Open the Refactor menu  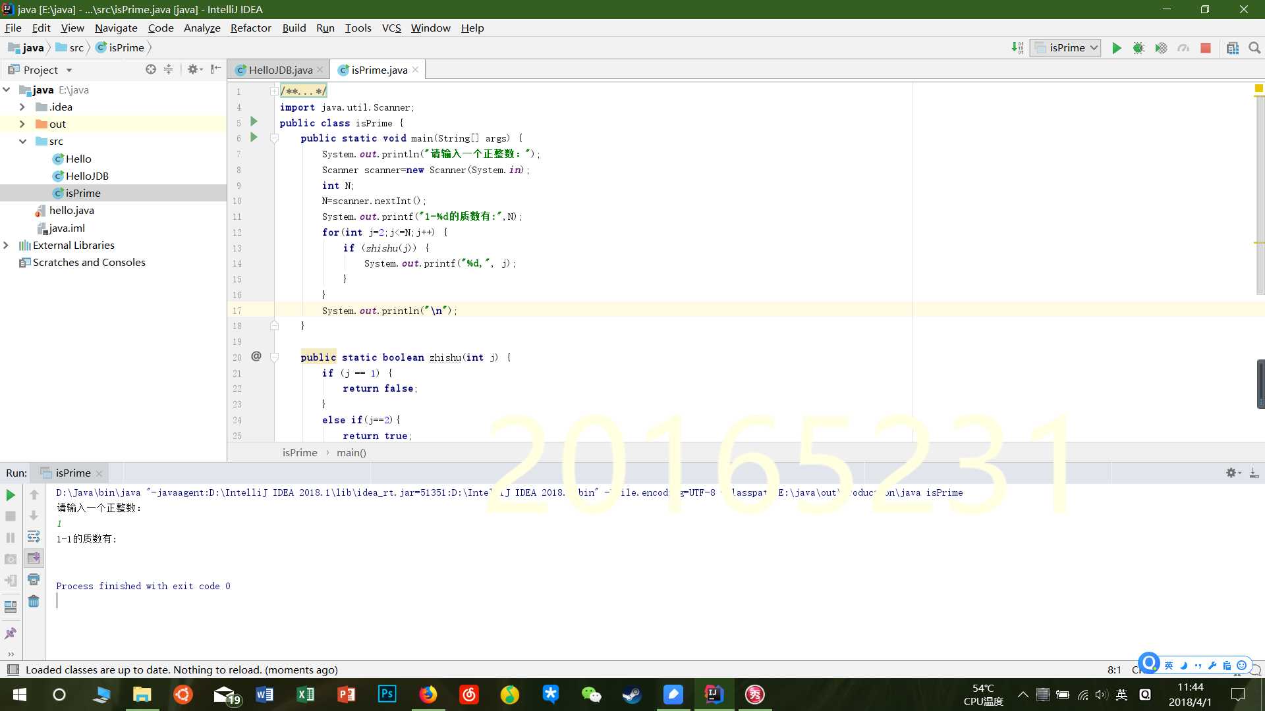tap(250, 28)
